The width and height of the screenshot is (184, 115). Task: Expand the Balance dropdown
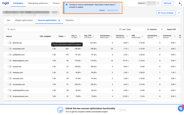point(158,3)
